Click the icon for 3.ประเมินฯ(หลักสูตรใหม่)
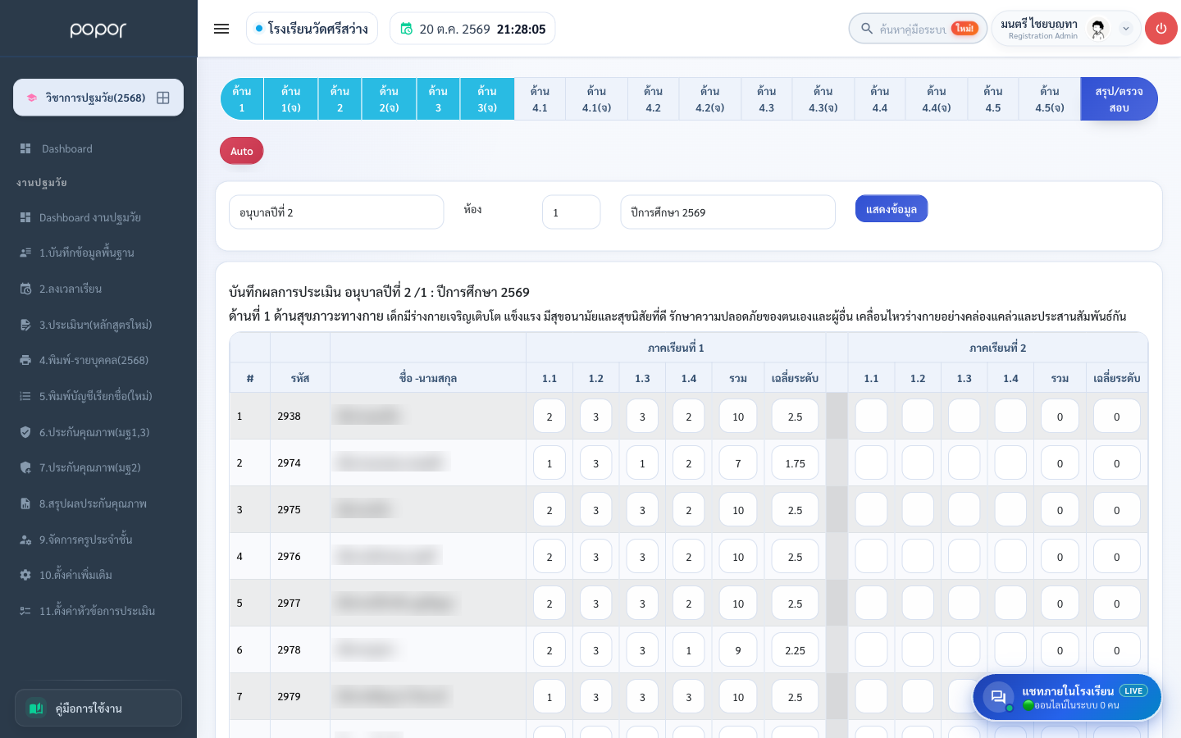 click(x=25, y=325)
